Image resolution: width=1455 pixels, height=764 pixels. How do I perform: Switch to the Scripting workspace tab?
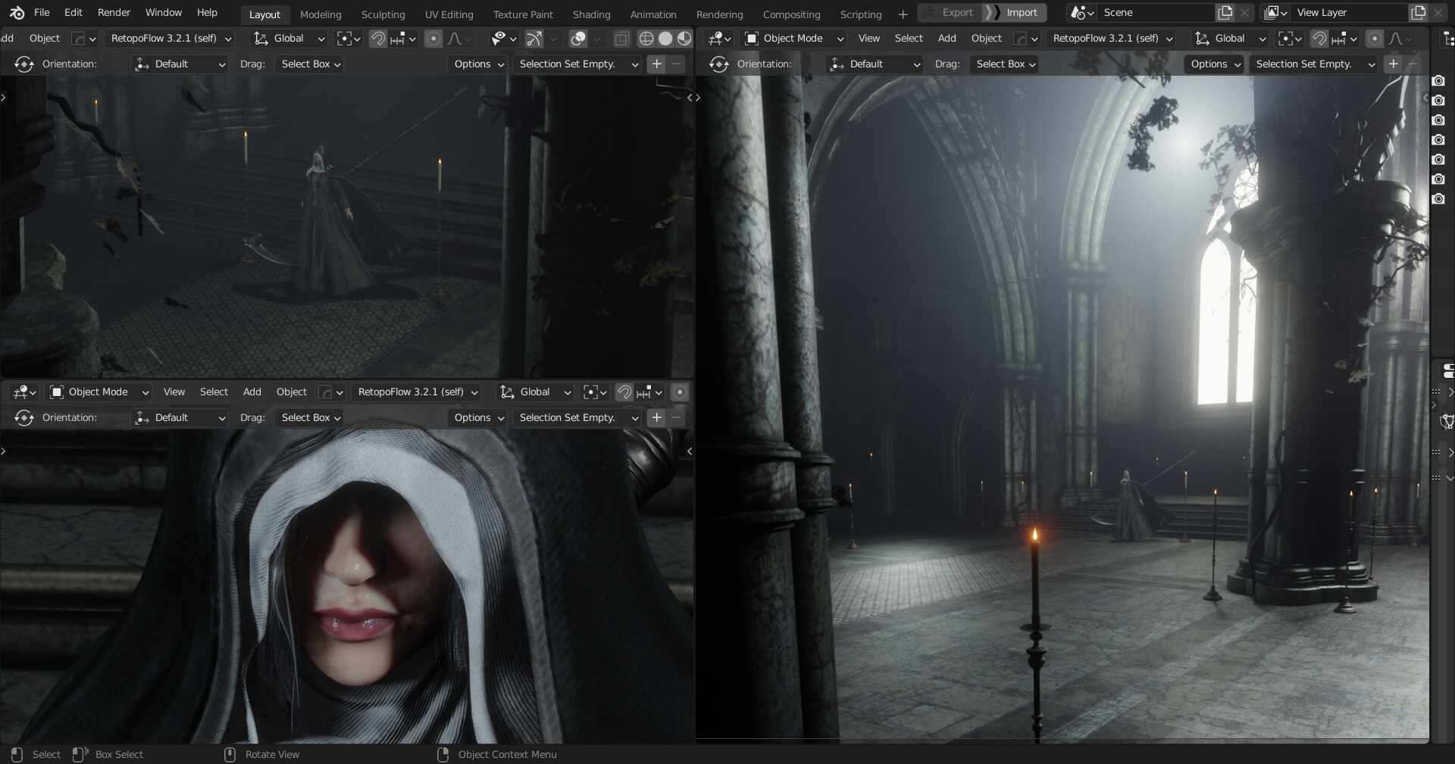coord(861,14)
